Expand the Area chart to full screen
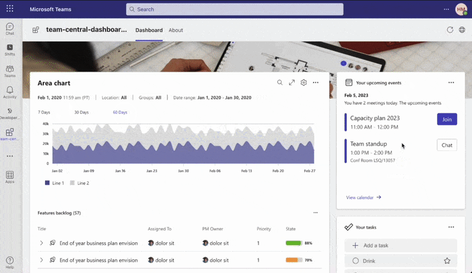472x273 pixels. click(292, 82)
